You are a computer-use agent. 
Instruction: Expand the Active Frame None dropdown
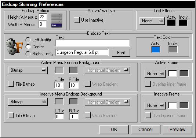coord(155,74)
